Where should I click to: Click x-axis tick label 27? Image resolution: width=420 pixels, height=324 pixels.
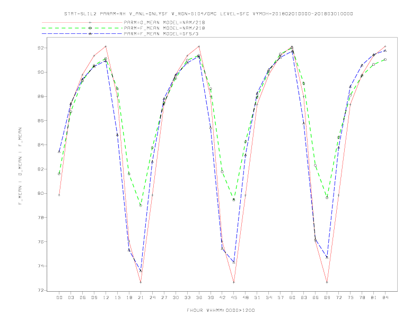click(x=164, y=298)
